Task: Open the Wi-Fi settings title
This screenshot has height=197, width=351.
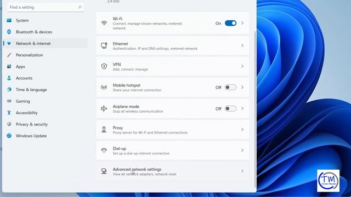Action: coord(117,19)
